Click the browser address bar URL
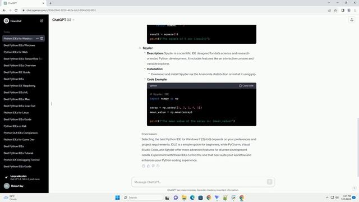The width and height of the screenshot is (359, 202). [x=61, y=10]
